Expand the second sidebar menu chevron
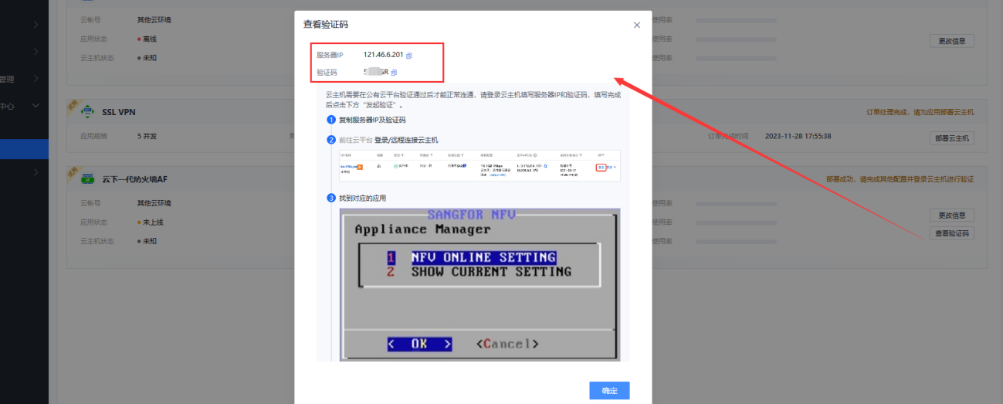The height and width of the screenshot is (404, 1003). tap(36, 52)
